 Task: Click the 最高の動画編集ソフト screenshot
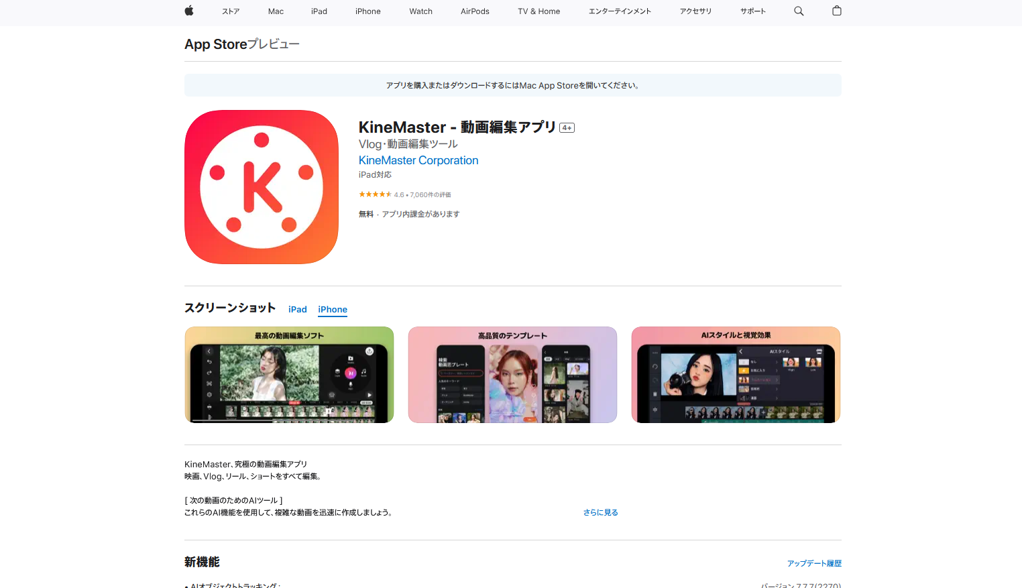289,374
